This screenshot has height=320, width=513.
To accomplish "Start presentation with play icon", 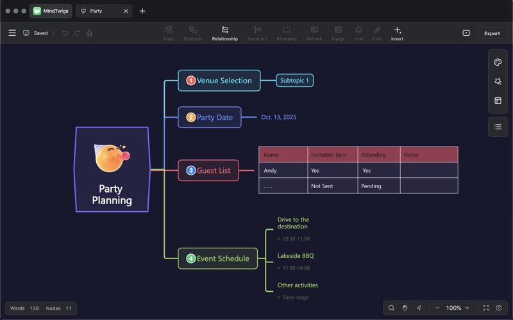I will tap(466, 33).
